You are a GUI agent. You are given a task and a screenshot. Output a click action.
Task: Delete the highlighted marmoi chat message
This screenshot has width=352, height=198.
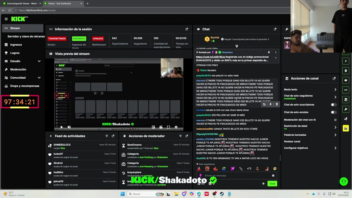point(277,104)
